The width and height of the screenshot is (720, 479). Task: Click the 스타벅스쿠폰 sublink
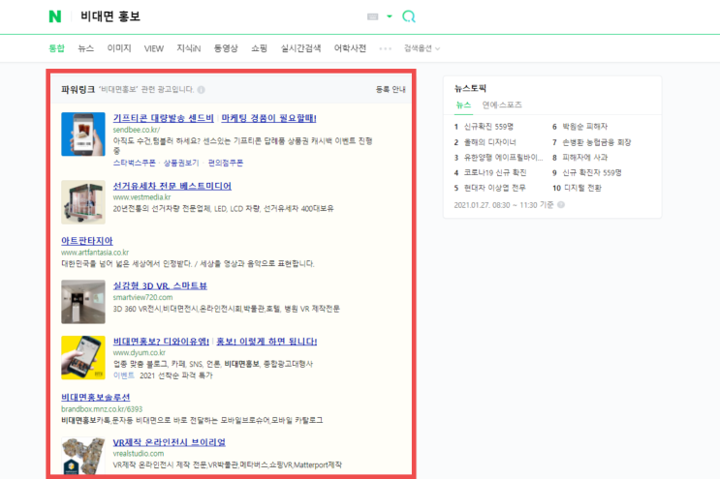134,163
